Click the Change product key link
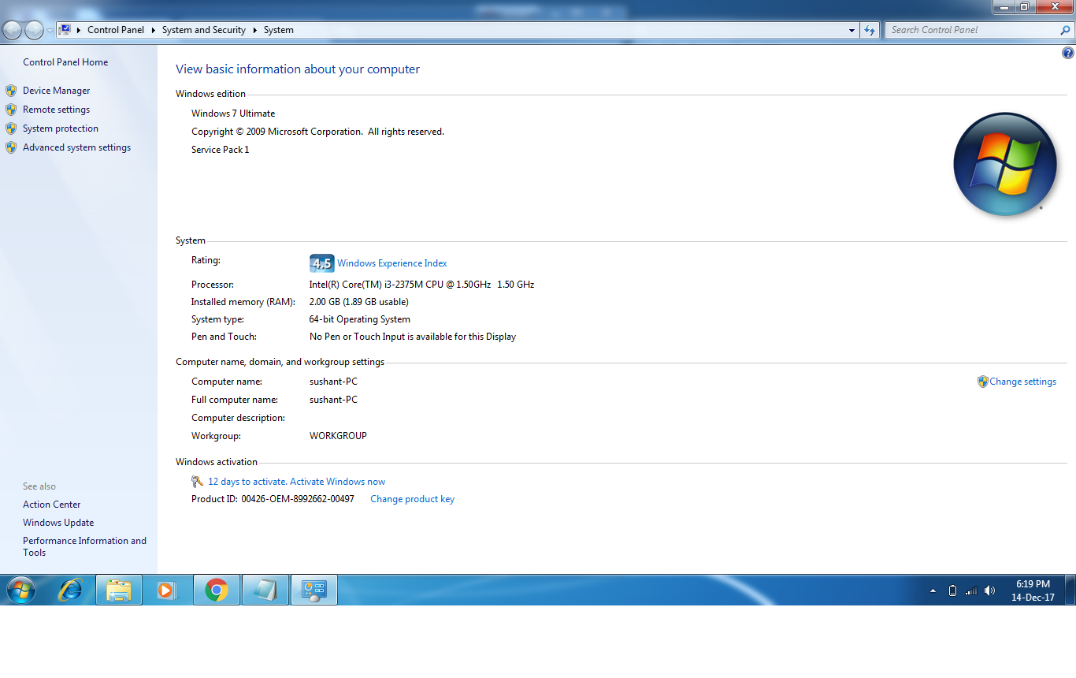1076x678 pixels. coord(412,499)
